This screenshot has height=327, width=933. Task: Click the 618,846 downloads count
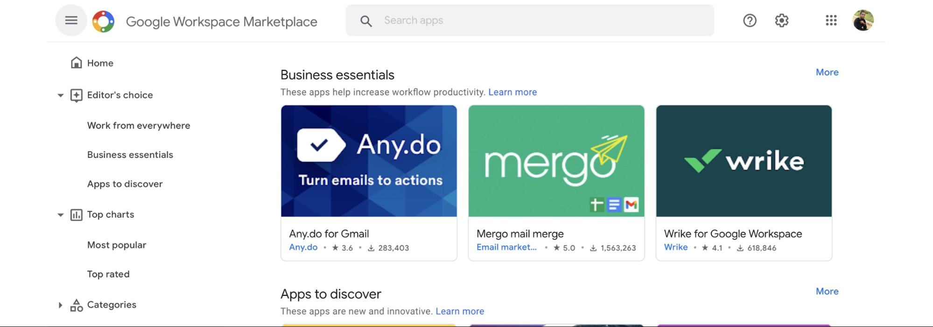tap(762, 248)
